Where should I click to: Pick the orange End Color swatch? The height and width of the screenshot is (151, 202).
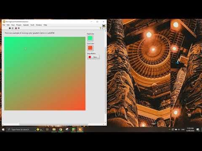click(90, 48)
